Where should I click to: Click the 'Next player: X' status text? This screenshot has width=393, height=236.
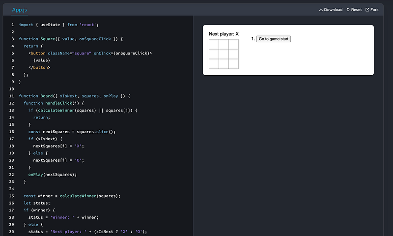tap(224, 34)
